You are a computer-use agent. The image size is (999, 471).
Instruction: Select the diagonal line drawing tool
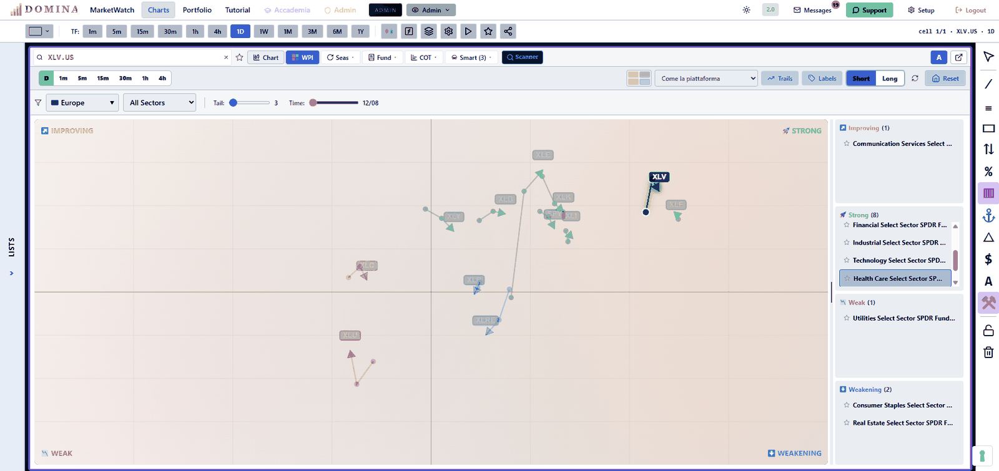988,84
